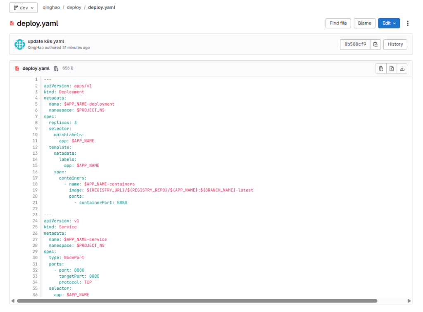Click the left arrow of horizontal scrollbar
423x312 pixels.
[x=12, y=301]
